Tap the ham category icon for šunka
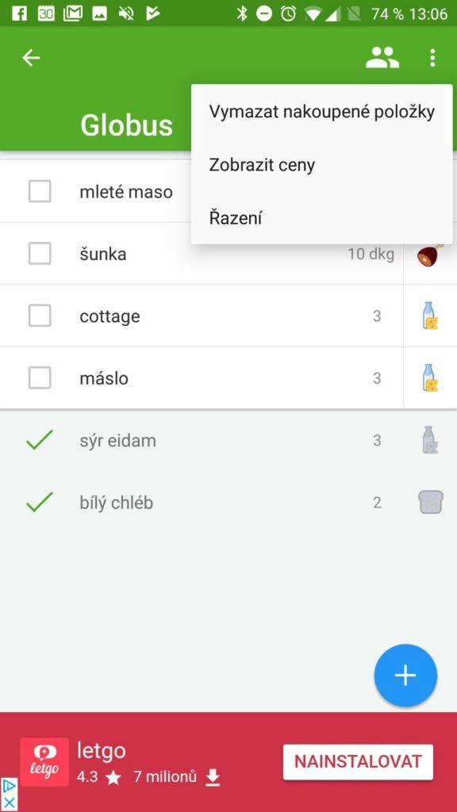Screen dimensions: 457x812 tap(430, 255)
